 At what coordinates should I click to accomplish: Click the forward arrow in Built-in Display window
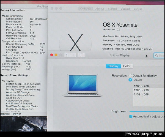(x=73, y=55)
